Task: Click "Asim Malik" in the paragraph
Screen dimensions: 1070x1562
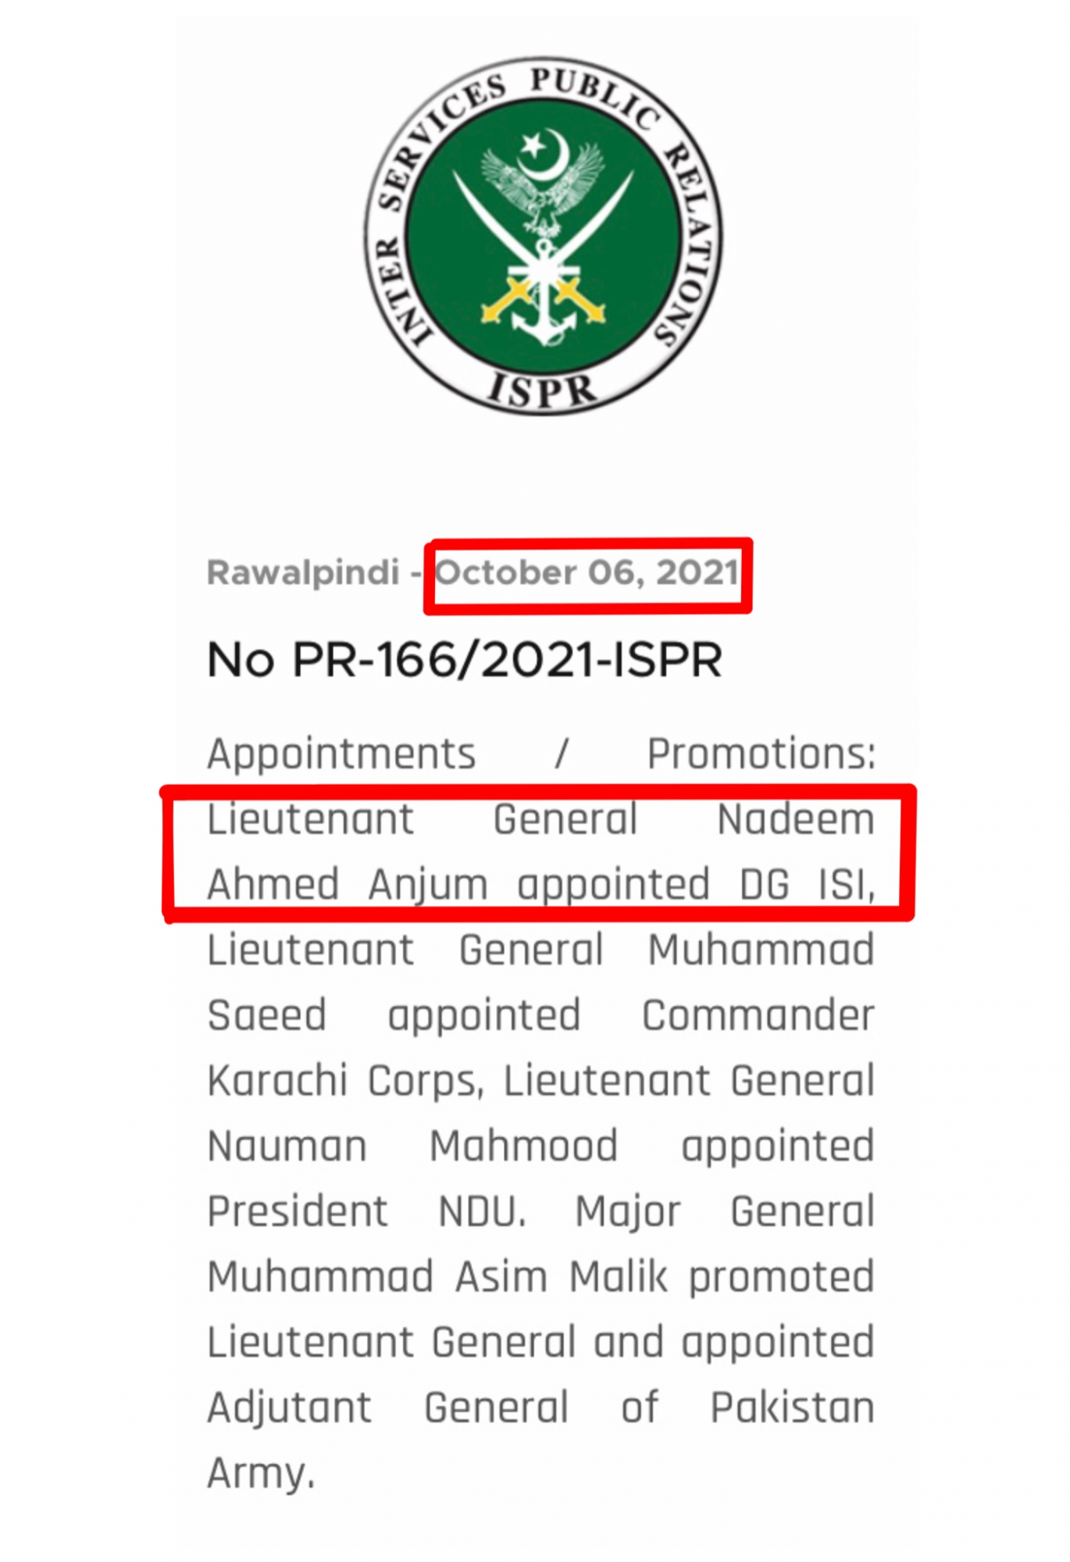Action: 562,1278
